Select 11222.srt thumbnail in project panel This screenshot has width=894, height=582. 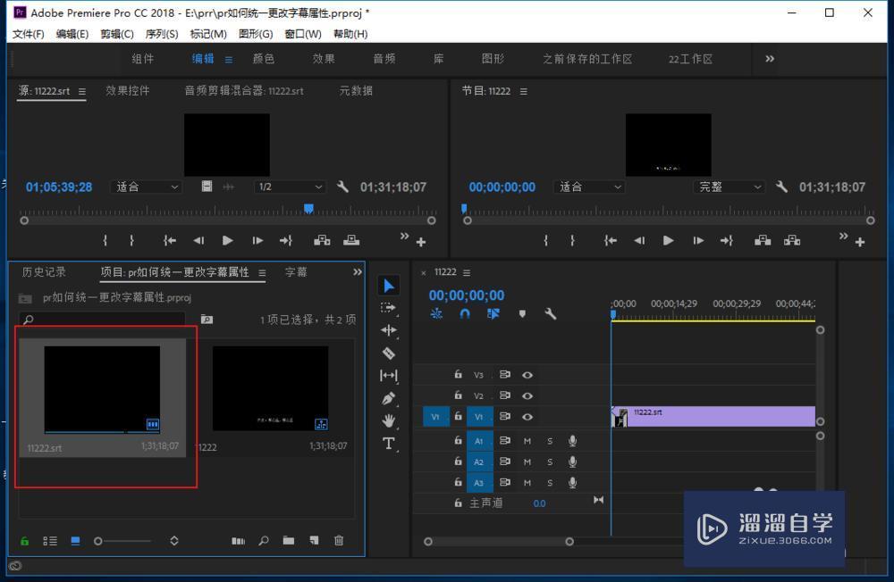coord(102,389)
